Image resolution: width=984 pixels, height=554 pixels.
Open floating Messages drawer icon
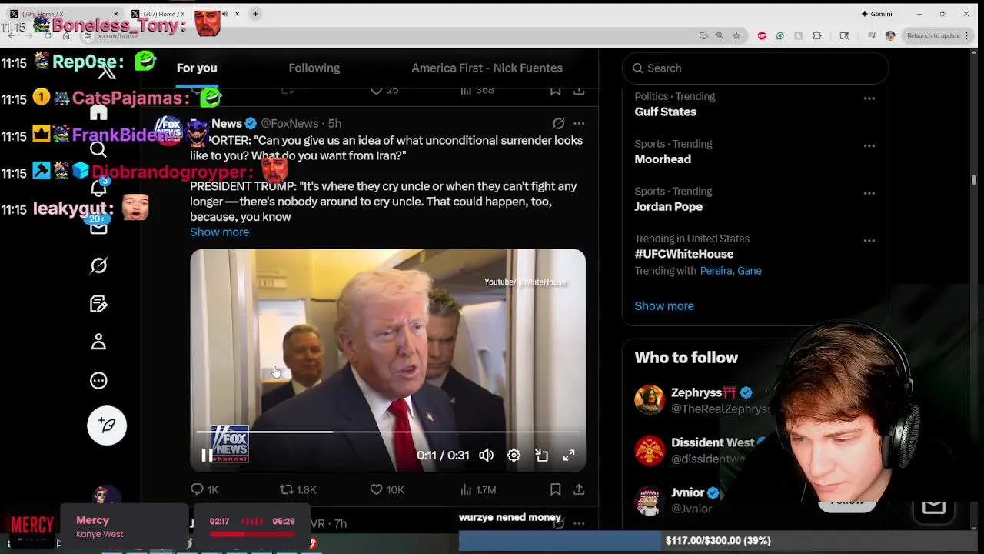point(933,506)
